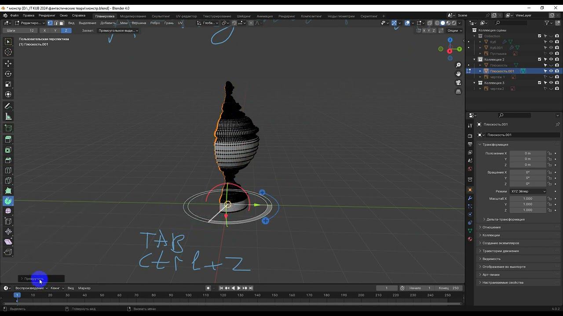The width and height of the screenshot is (563, 316).
Task: Toggle snapping magnet
Action: click(x=234, y=23)
